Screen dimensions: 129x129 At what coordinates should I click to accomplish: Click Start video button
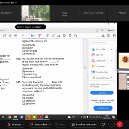[x=38, y=124]
